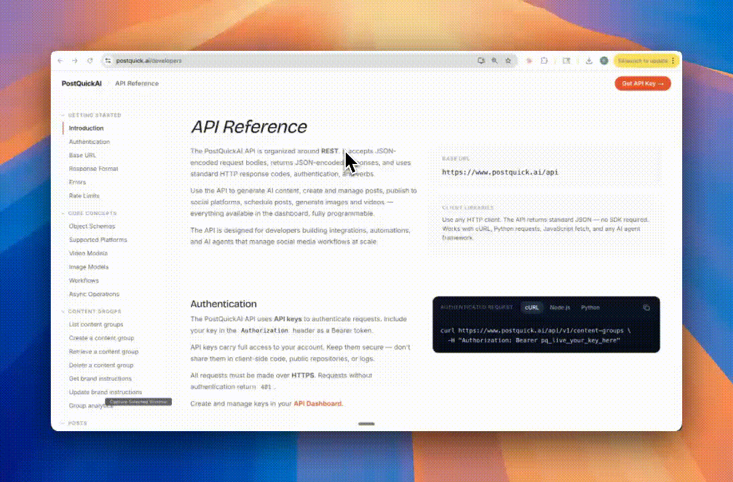Open site information icon in address bar
This screenshot has width=733, height=482.
pos(108,61)
